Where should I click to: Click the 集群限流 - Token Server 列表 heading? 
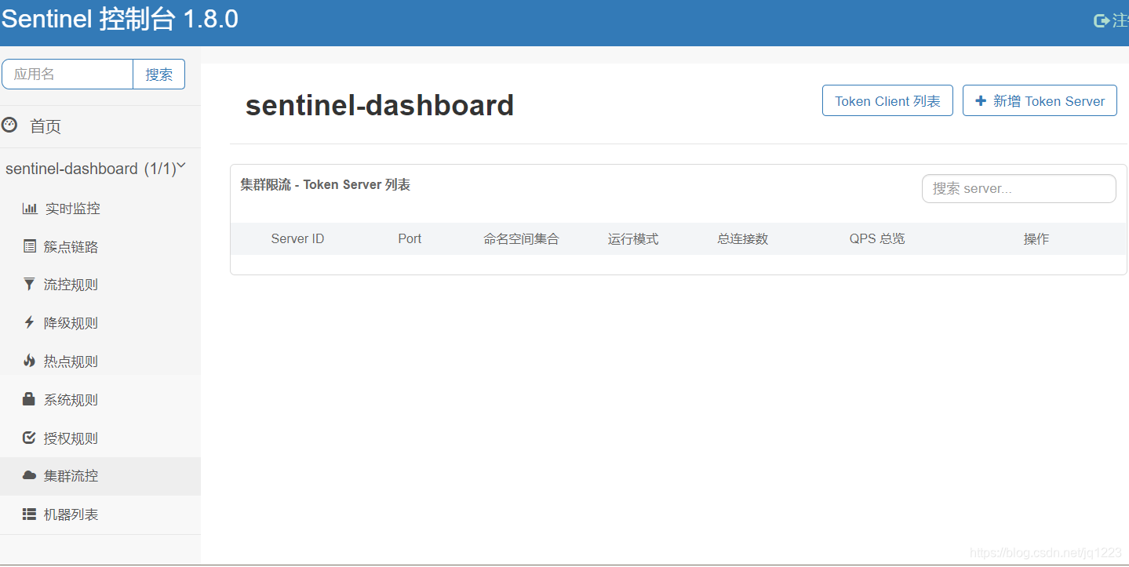point(325,185)
